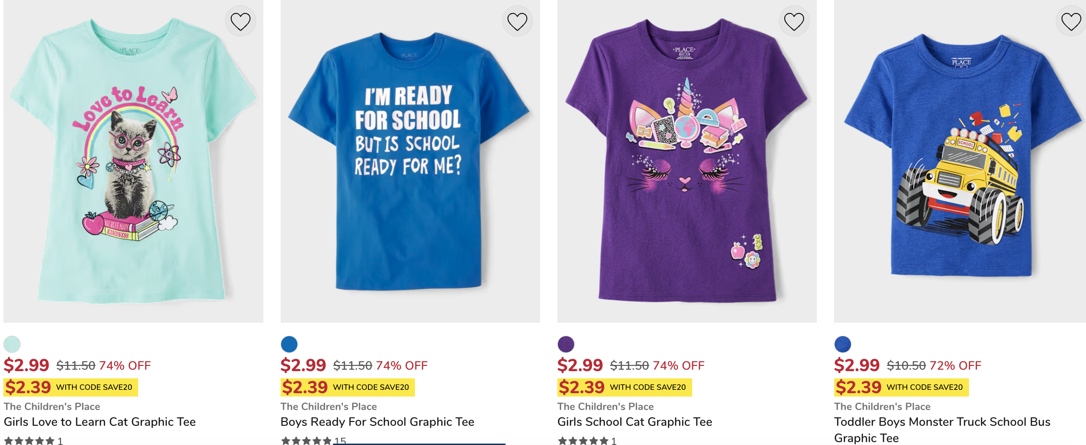Open Girls Love to Learn Cat Graphic Tee

[x=100, y=422]
